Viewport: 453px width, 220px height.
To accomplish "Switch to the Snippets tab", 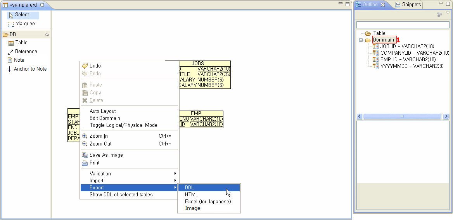I will click(411, 5).
